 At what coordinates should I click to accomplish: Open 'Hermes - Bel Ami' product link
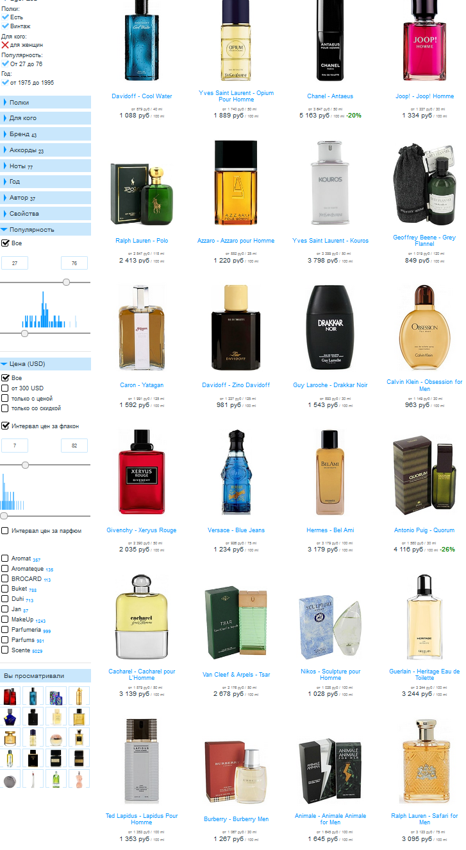pos(330,530)
